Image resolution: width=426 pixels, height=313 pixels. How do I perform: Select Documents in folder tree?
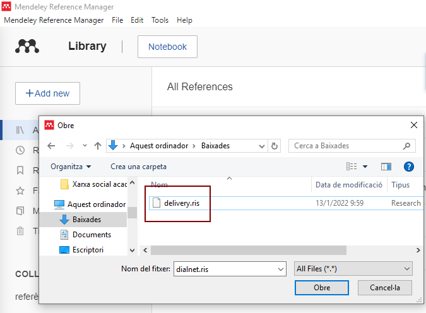86,235
